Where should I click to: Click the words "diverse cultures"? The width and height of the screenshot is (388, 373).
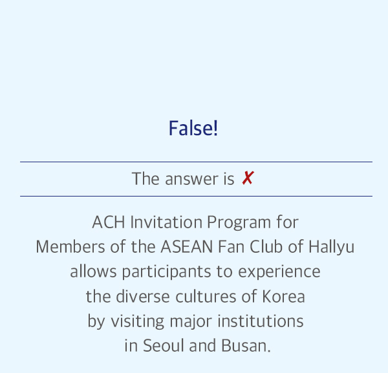(x=176, y=296)
